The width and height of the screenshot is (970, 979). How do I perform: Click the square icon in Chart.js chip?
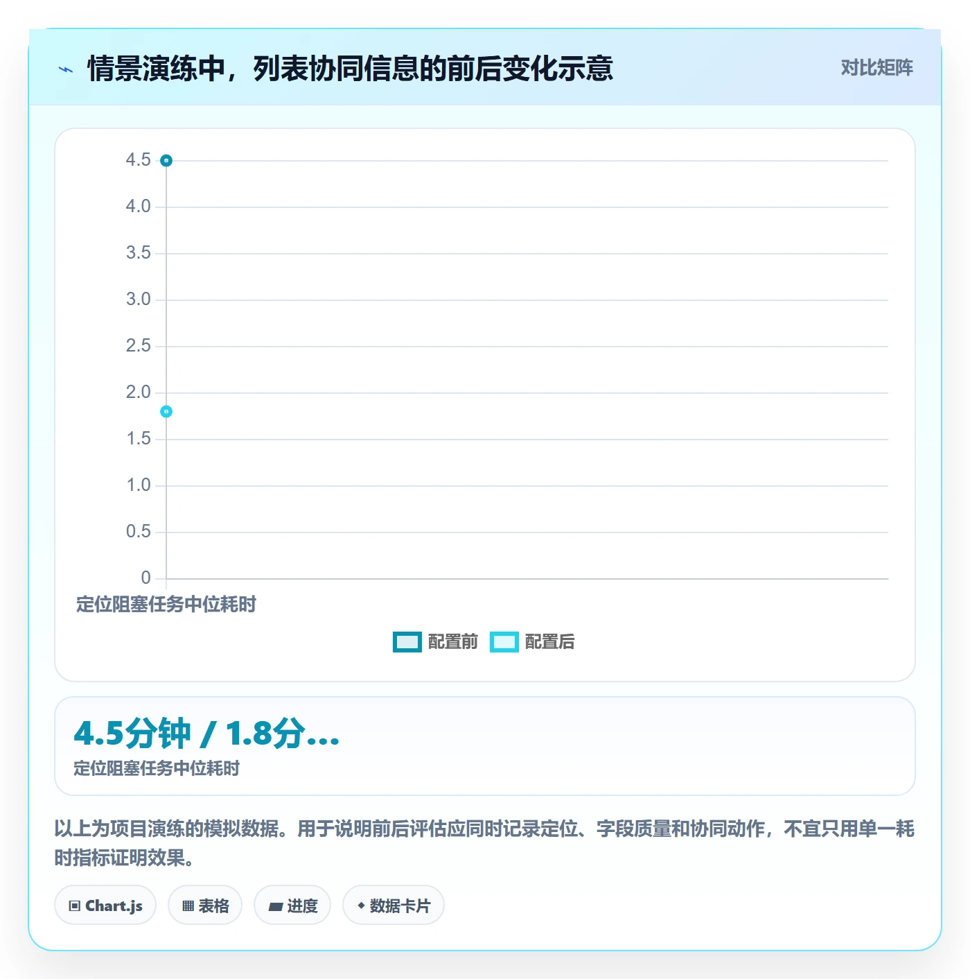tap(75, 906)
